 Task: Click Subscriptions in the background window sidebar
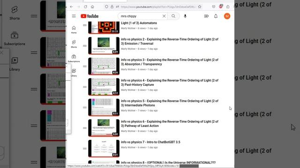coord(15,39)
